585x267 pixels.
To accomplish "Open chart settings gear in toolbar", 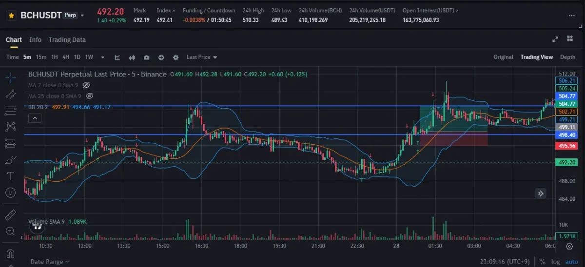I will (175, 57).
